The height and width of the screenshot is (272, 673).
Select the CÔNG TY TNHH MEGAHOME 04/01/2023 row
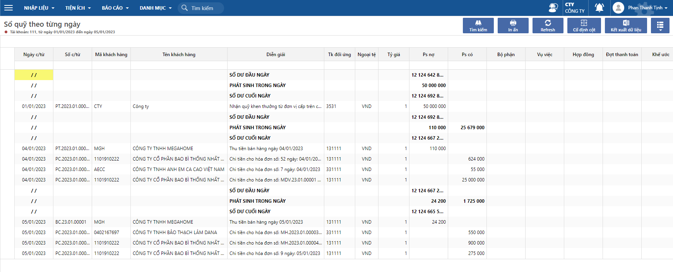tap(163, 149)
